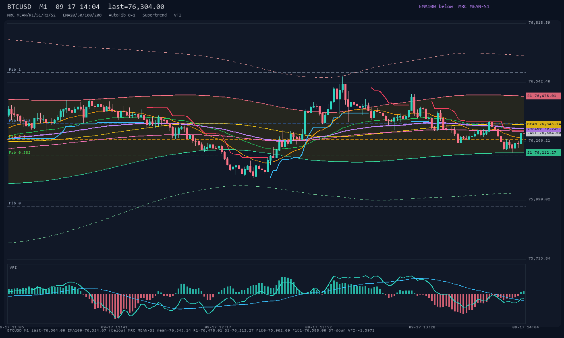Viewport: 564px width, 338px height.
Task: Click the 'MRC MEAN-S1' status text
Action: pos(474,6)
